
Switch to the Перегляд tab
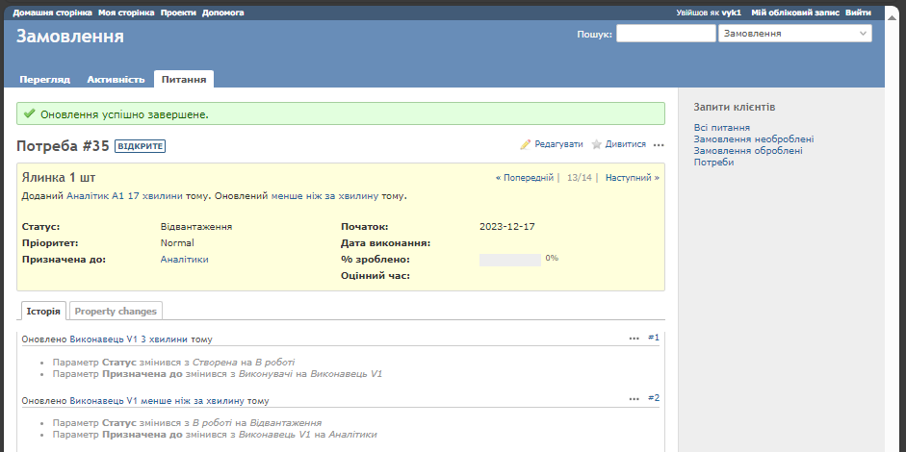pyautogui.click(x=44, y=79)
